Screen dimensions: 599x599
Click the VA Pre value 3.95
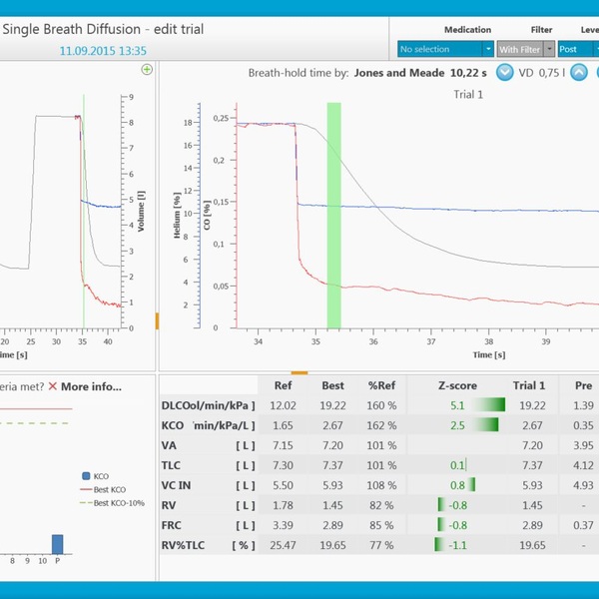click(x=583, y=445)
